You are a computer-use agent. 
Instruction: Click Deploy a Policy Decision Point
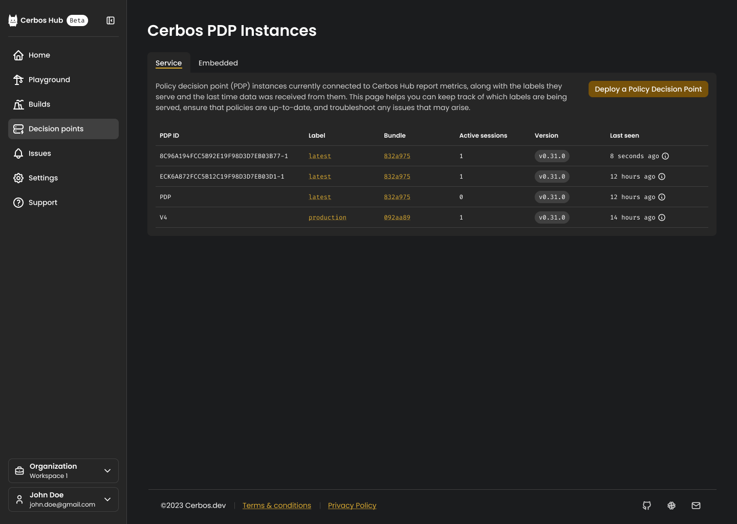648,89
